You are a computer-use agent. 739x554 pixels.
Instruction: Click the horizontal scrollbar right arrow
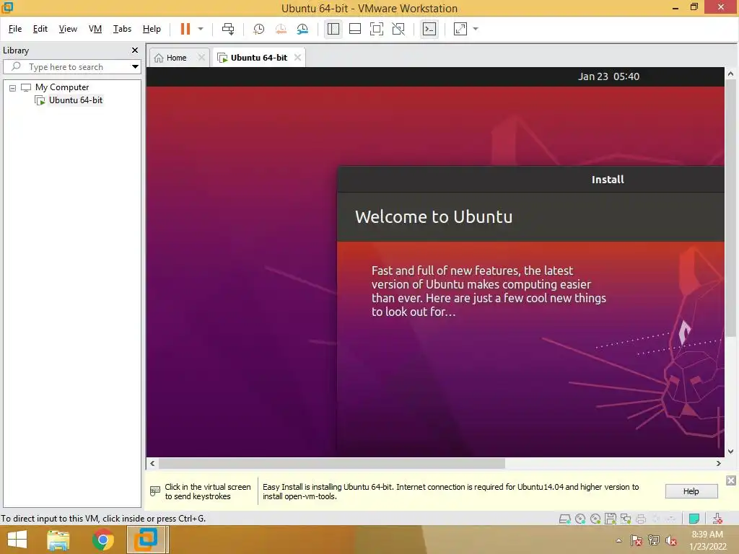click(719, 464)
